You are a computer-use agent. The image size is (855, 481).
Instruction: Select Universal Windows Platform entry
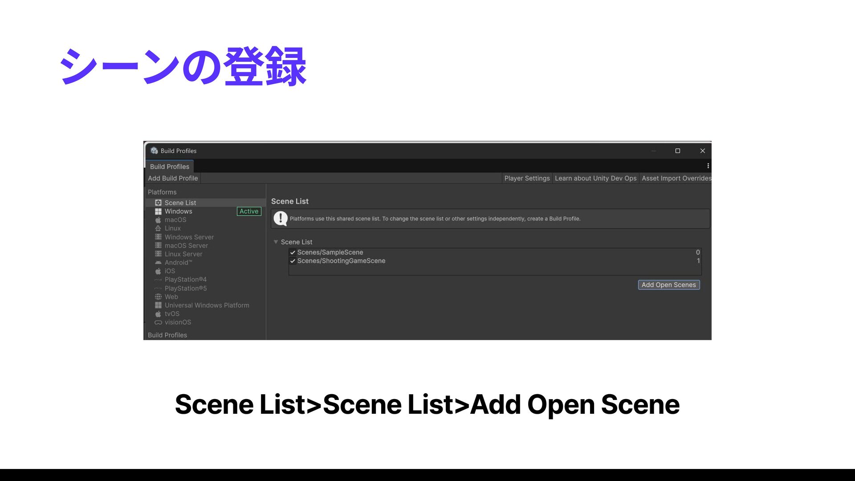pos(207,305)
